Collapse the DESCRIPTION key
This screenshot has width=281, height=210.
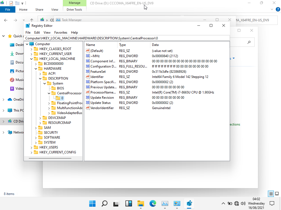(40, 78)
